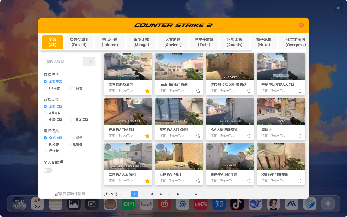The width and height of the screenshot is (347, 217).
Task: Open the grid widget icon top-right
Action: (x=338, y=8)
